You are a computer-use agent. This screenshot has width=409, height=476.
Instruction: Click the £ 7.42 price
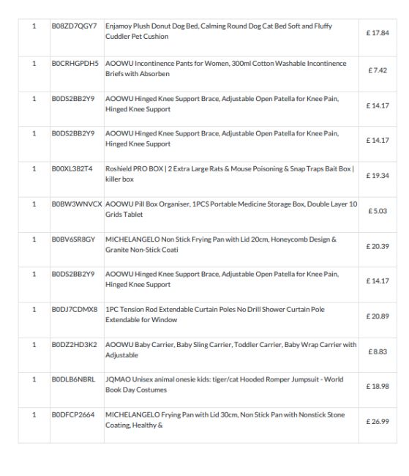[x=378, y=70]
